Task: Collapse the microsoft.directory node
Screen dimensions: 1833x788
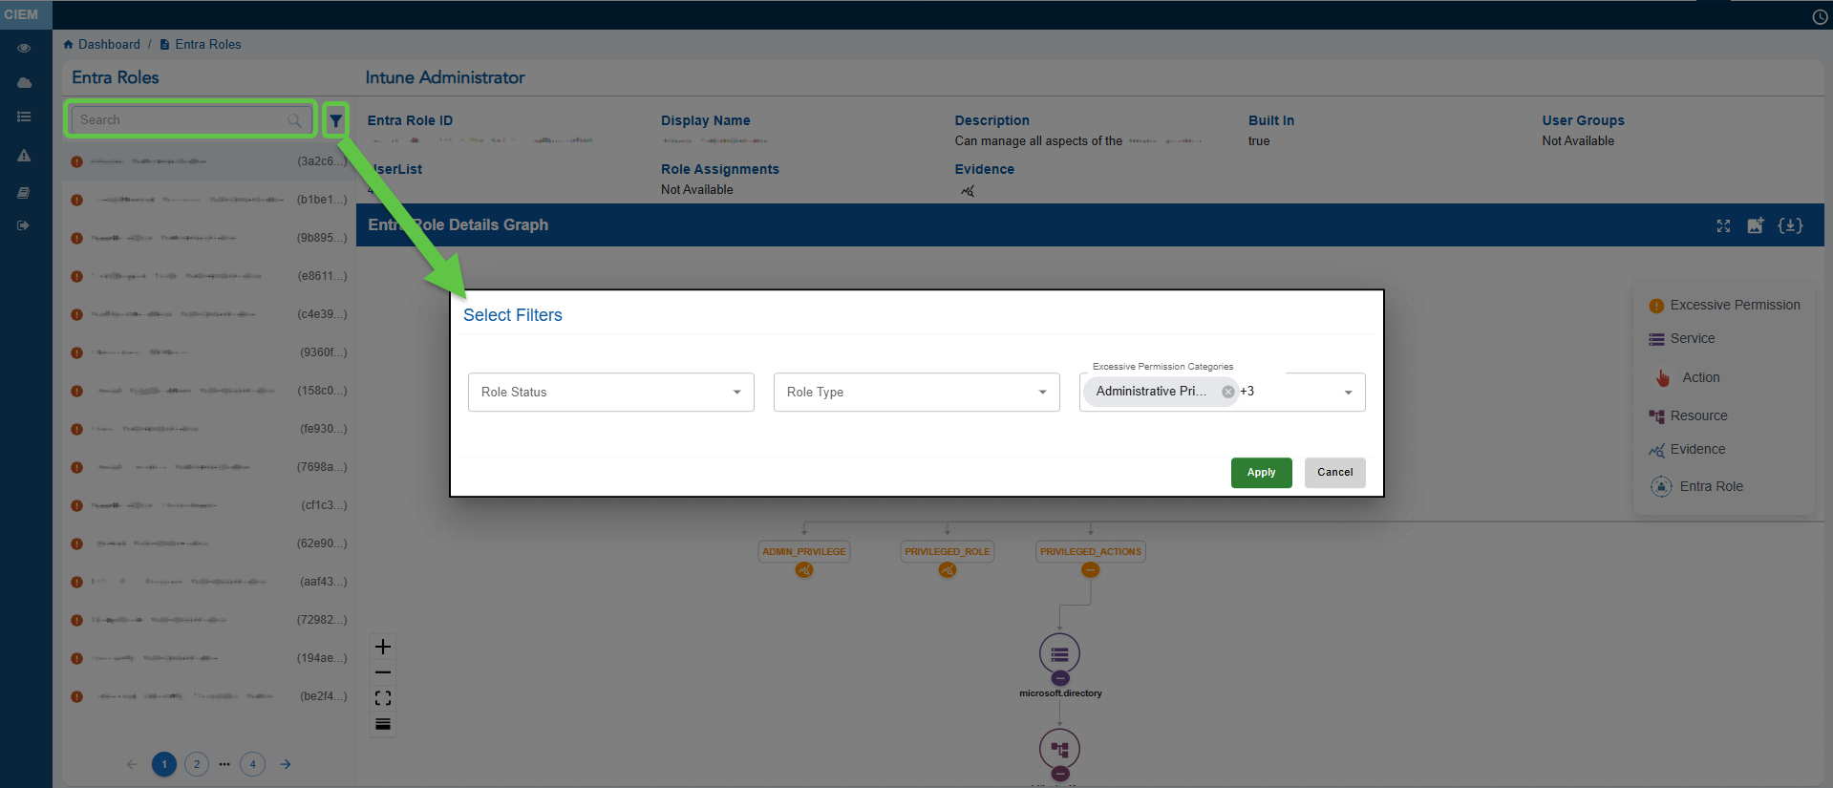Action: coord(1060,678)
